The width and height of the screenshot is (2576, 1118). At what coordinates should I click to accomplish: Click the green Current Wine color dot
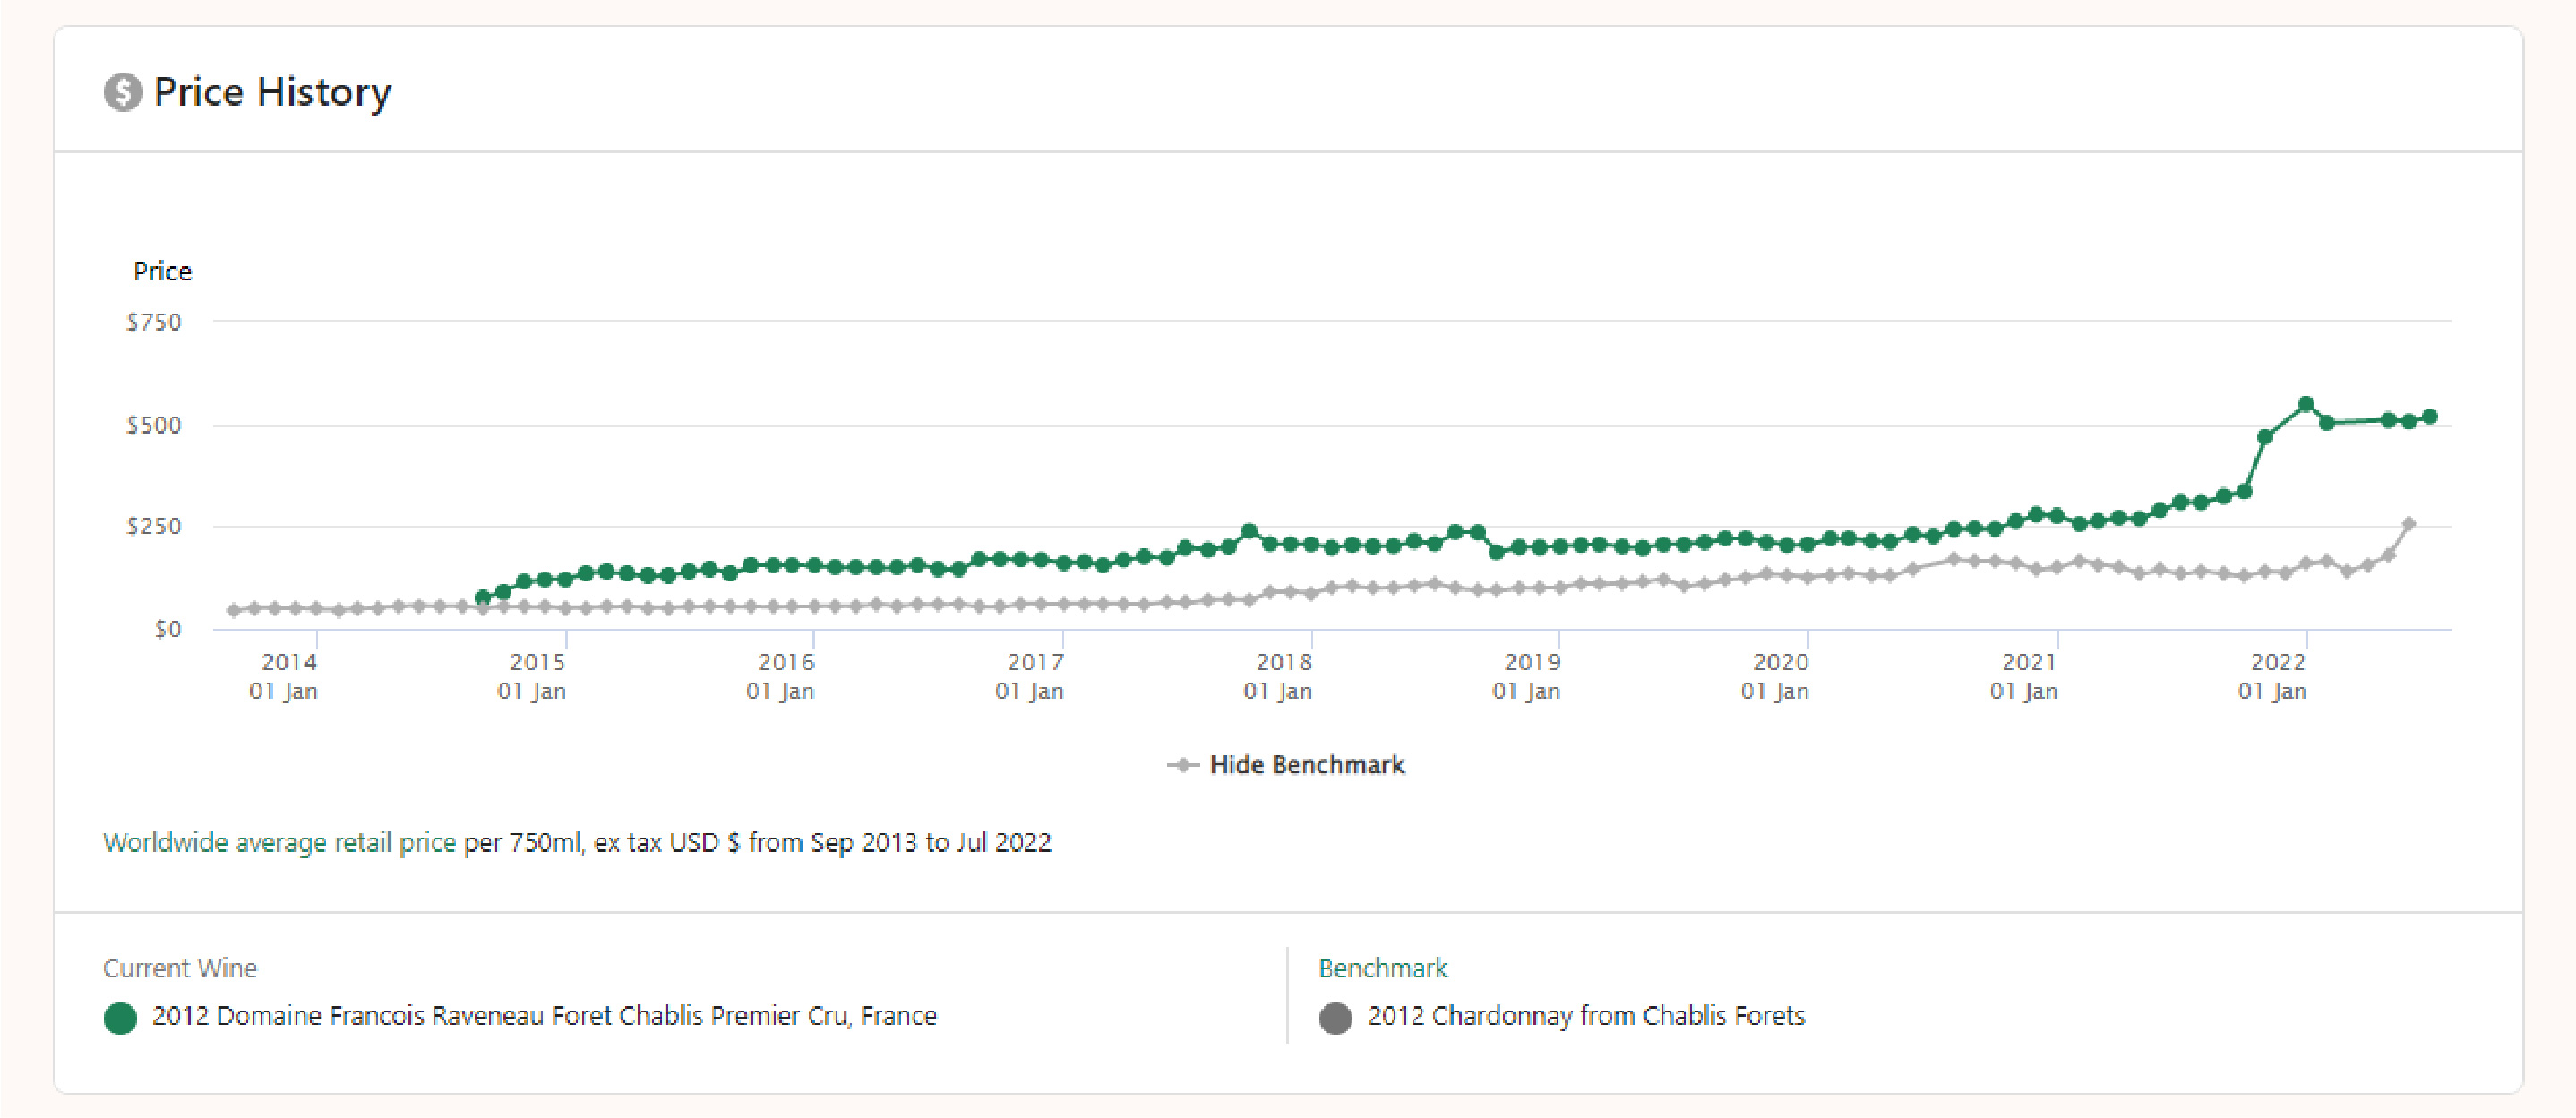(x=120, y=1018)
